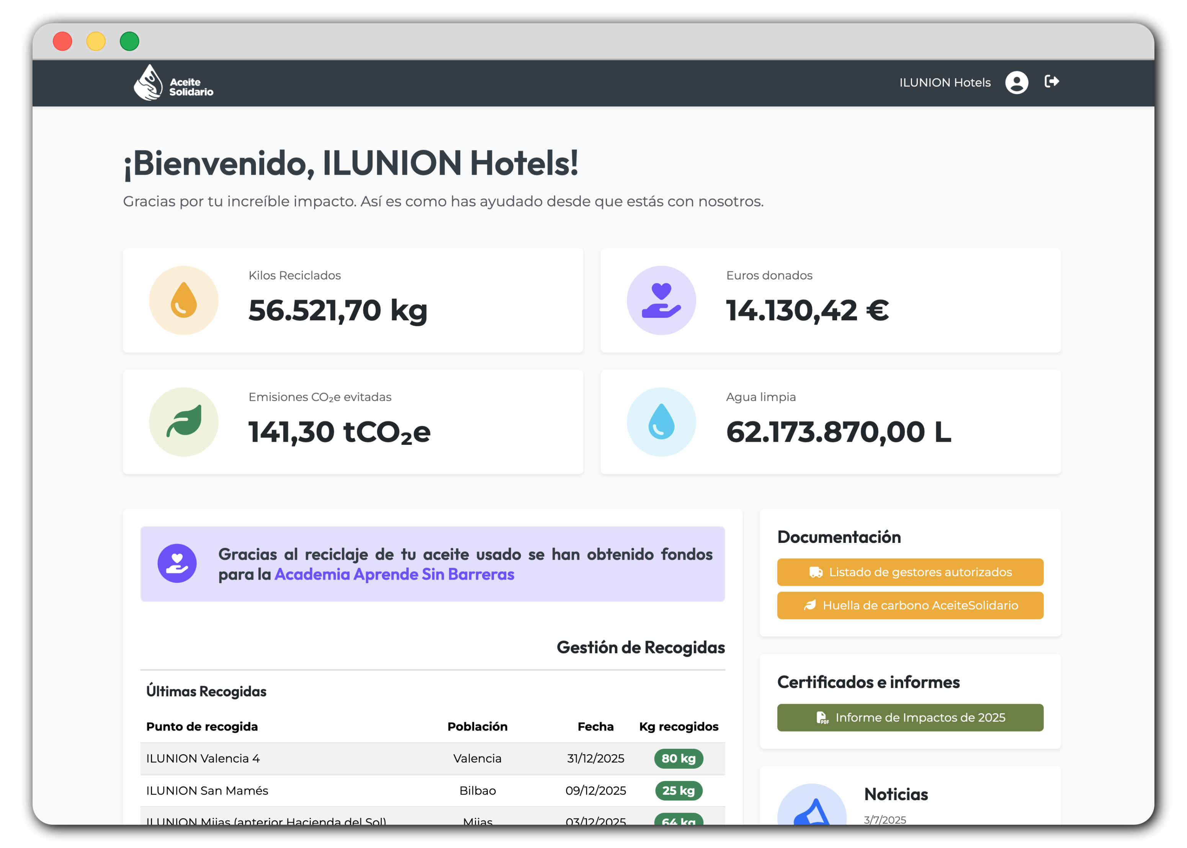The height and width of the screenshot is (848, 1187).
Task: Click the purple donation icon in banner
Action: 177,564
